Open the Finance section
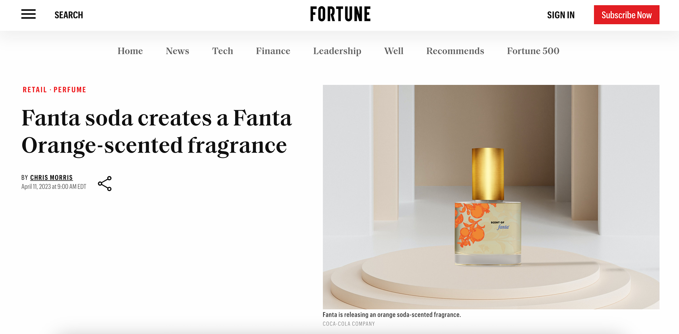Image resolution: width=679 pixels, height=334 pixels. pos(273,51)
